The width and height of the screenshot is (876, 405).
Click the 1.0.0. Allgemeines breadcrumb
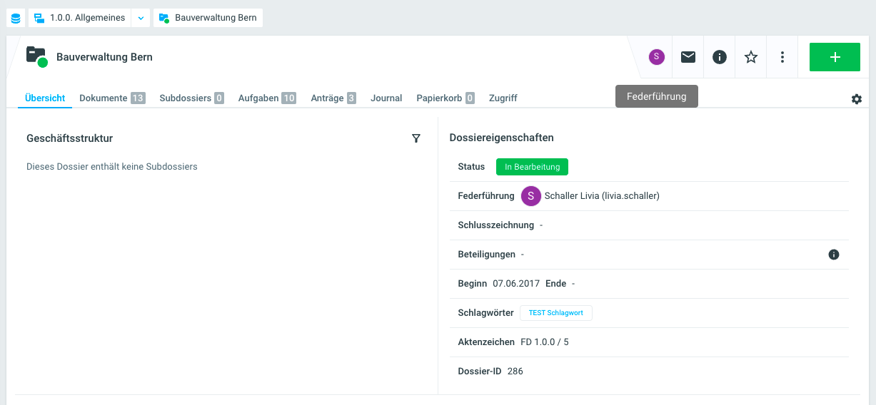pos(80,18)
